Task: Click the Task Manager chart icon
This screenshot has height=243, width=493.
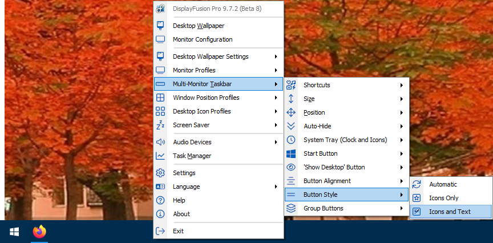Action: point(160,156)
